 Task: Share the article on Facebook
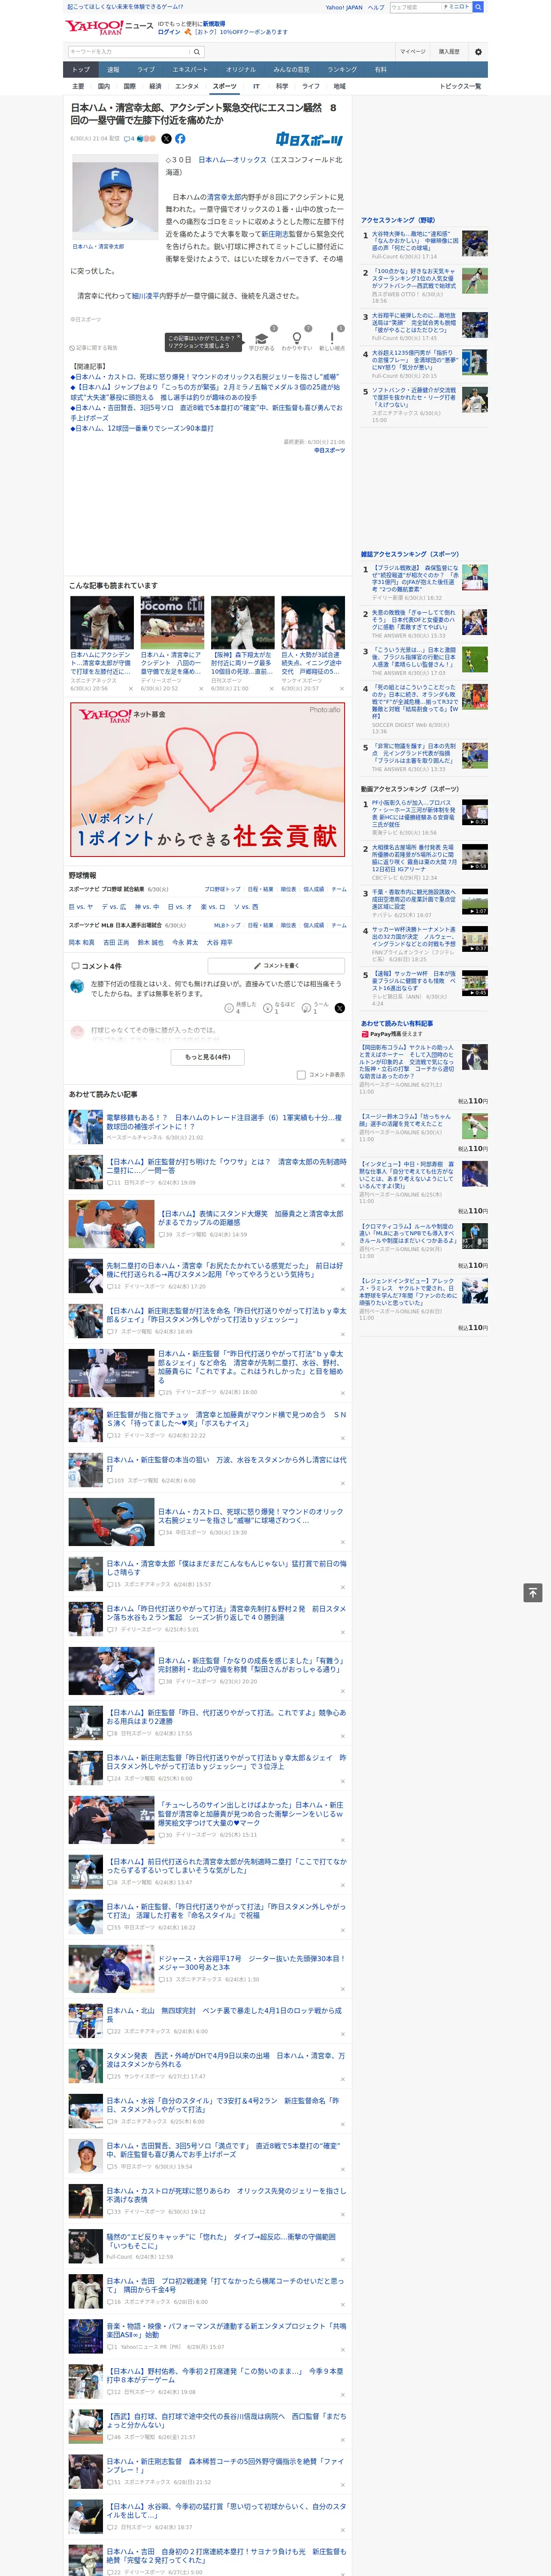point(180,139)
